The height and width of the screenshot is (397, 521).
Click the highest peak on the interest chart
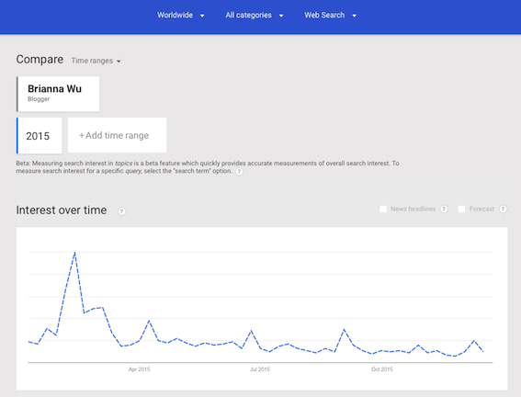click(x=75, y=253)
